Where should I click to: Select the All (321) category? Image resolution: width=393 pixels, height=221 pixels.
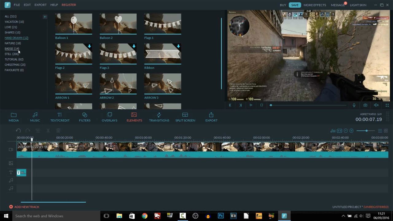tap(10, 16)
